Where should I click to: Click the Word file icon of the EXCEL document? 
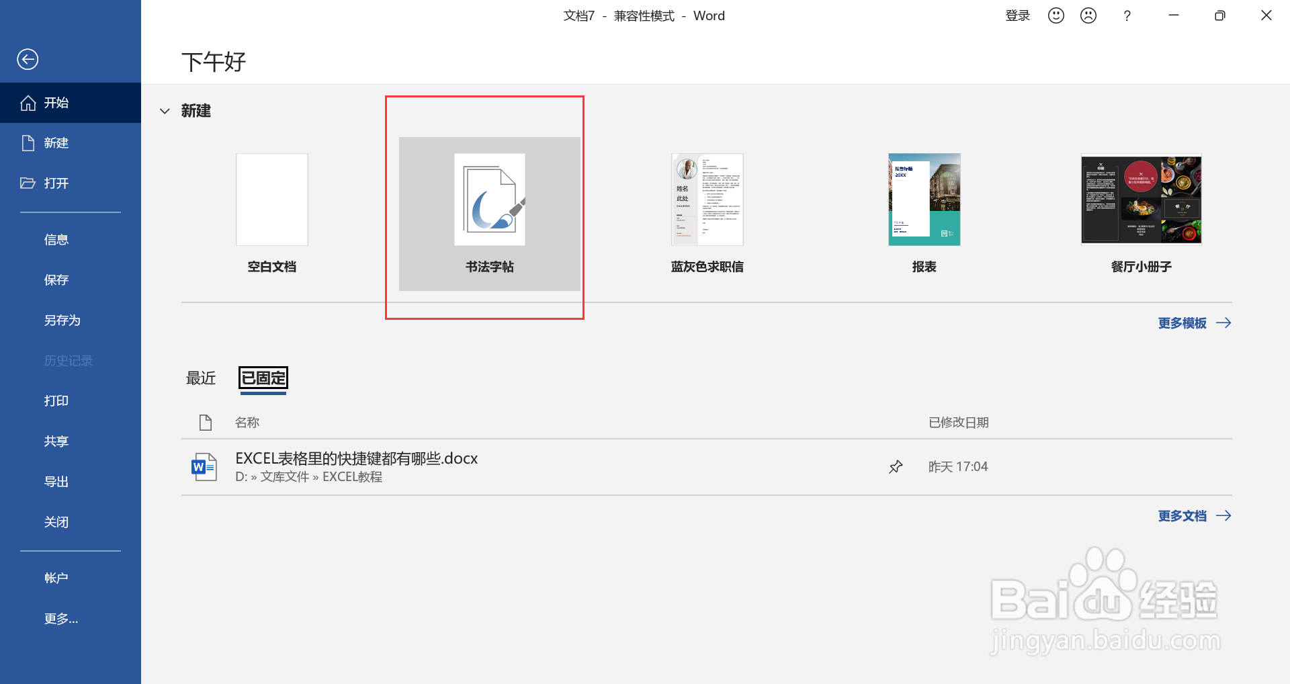(204, 467)
